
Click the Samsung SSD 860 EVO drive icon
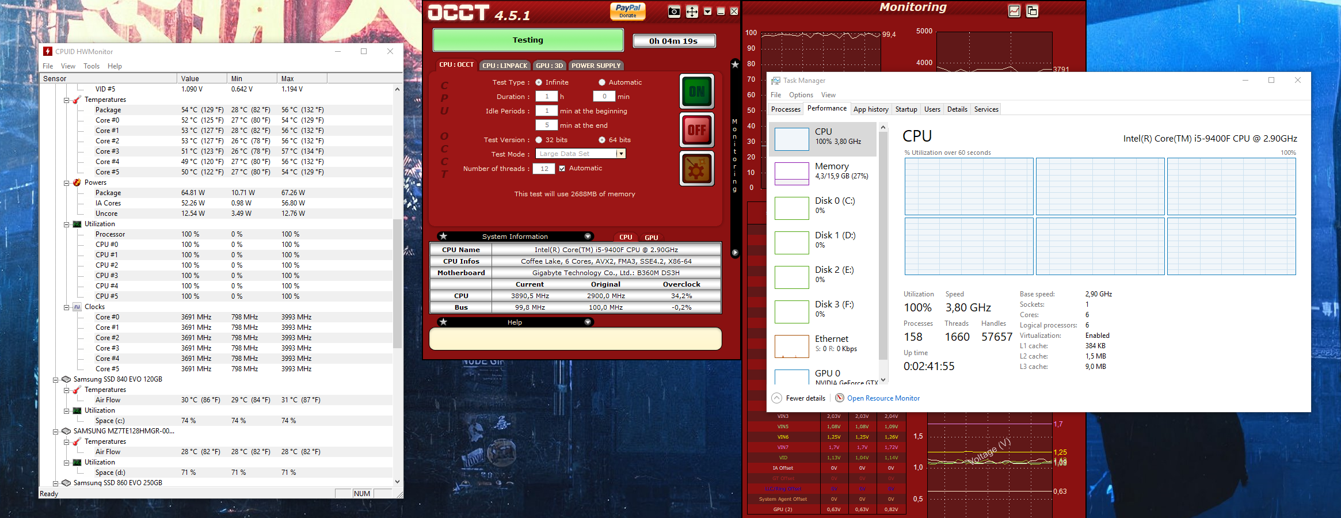point(66,483)
